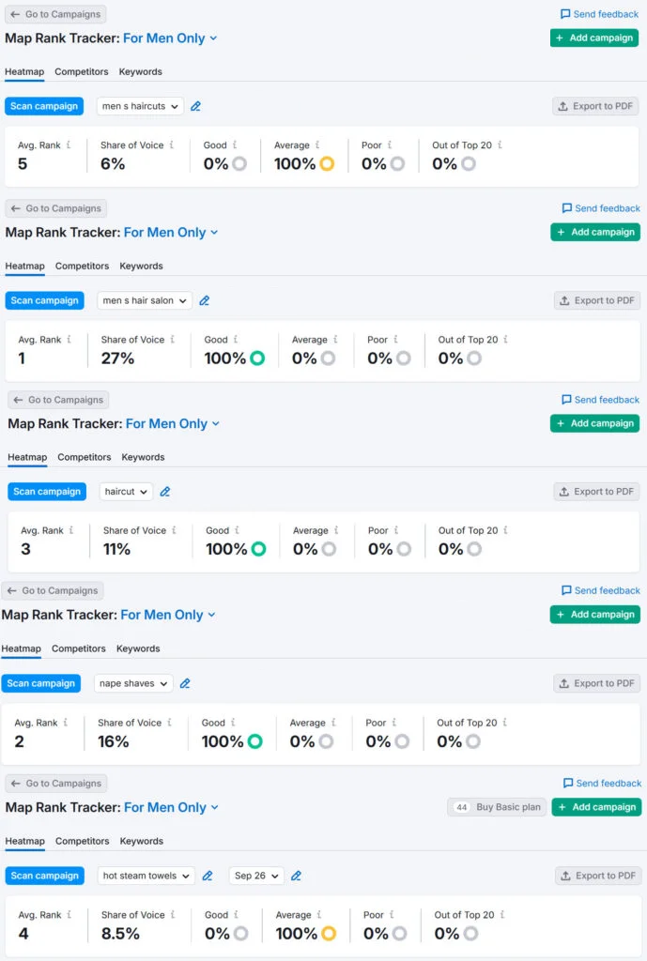Open the Keywords tab above "men s hair salon"
Image resolution: width=647 pixels, height=961 pixels.
coord(142,267)
